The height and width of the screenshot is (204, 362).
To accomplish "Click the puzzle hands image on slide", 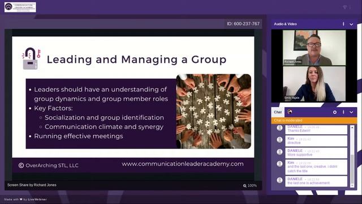I will [214, 111].
